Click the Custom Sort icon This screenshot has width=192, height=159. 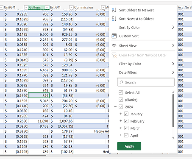tap(114, 36)
